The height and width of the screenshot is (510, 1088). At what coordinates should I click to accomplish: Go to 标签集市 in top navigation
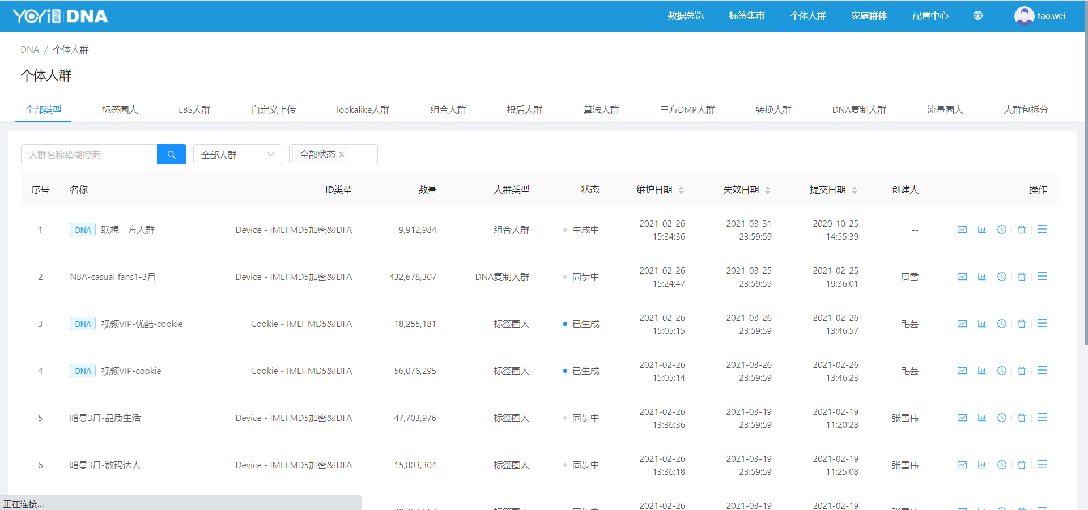(746, 16)
